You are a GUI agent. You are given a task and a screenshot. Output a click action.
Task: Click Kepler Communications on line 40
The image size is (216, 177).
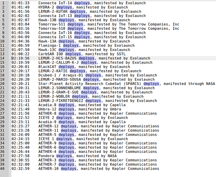tap(135, 169)
